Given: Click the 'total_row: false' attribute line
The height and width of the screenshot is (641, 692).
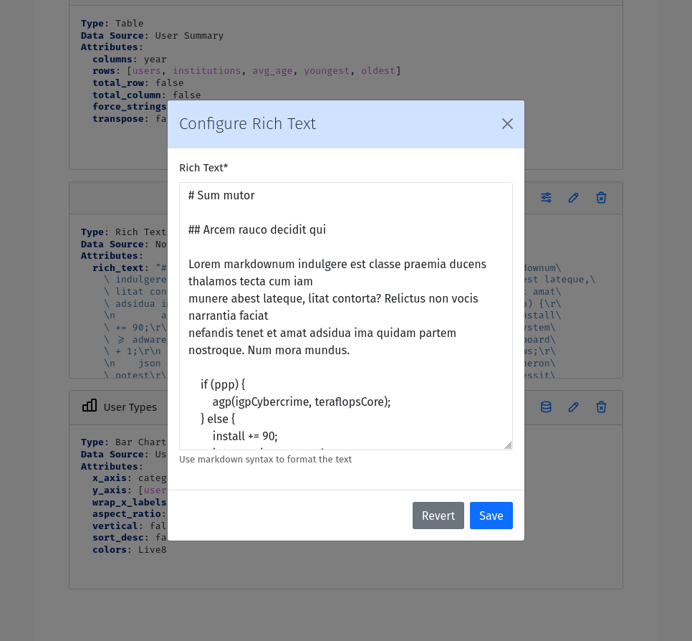Looking at the screenshot, I should [138, 83].
